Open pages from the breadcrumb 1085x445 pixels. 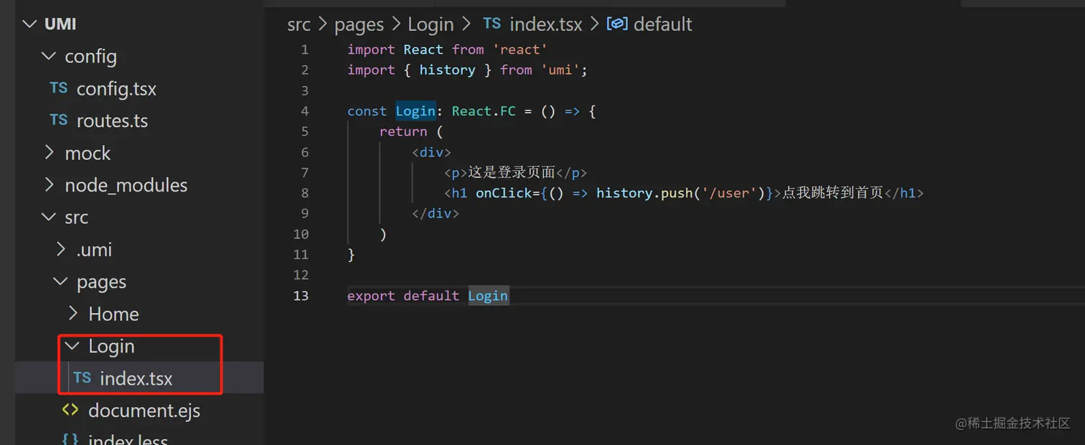[359, 24]
